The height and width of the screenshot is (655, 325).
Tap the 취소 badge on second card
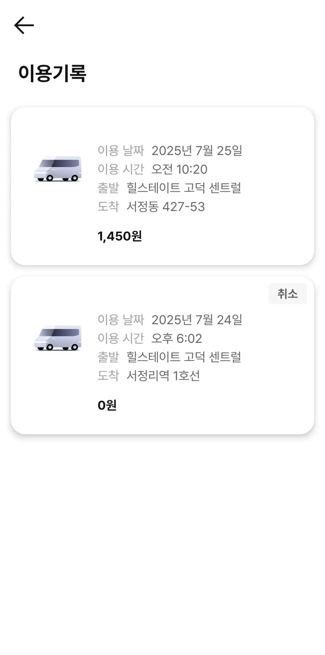coord(287,294)
